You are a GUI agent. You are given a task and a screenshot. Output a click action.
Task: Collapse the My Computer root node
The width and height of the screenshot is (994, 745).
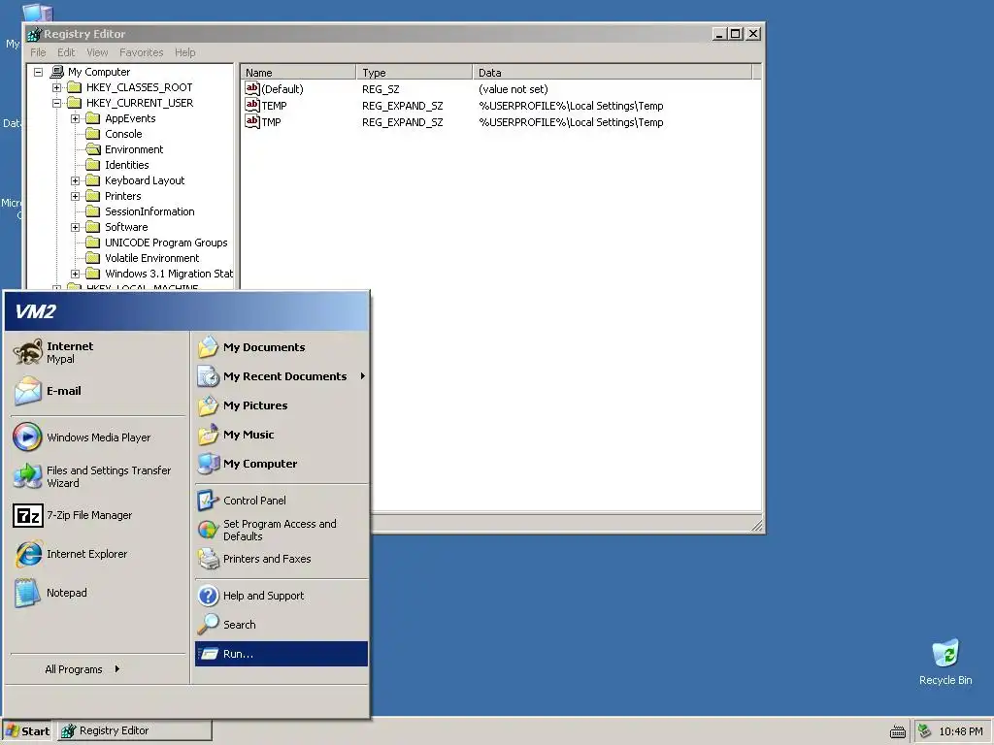38,72
